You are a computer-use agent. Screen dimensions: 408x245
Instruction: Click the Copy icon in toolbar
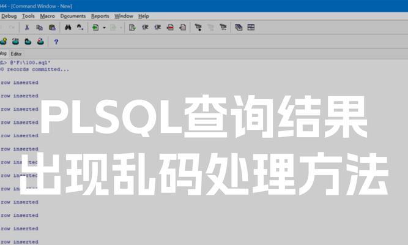[40, 28]
